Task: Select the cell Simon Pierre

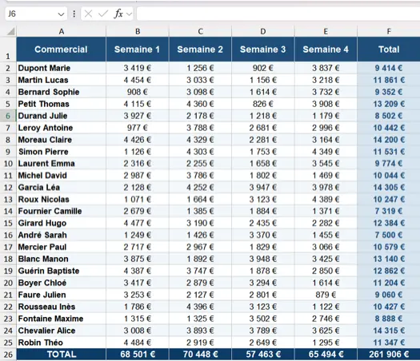Action: point(62,152)
